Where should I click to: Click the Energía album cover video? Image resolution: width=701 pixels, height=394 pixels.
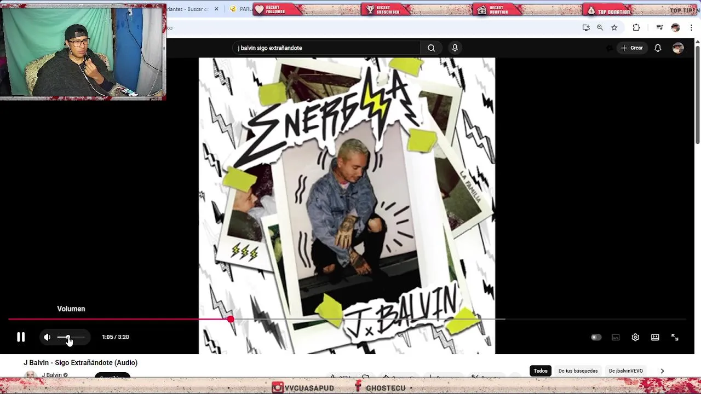347,206
